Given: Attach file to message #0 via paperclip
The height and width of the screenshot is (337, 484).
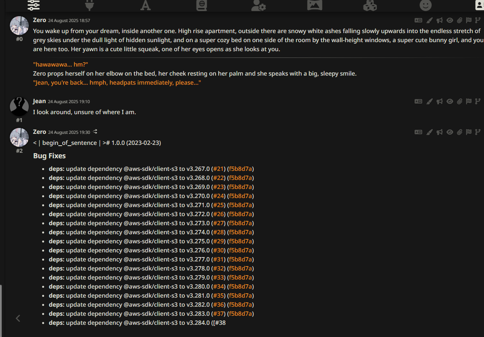Looking at the screenshot, I should pyautogui.click(x=460, y=20).
